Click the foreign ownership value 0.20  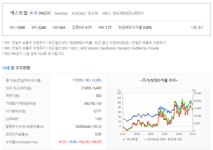98,134
